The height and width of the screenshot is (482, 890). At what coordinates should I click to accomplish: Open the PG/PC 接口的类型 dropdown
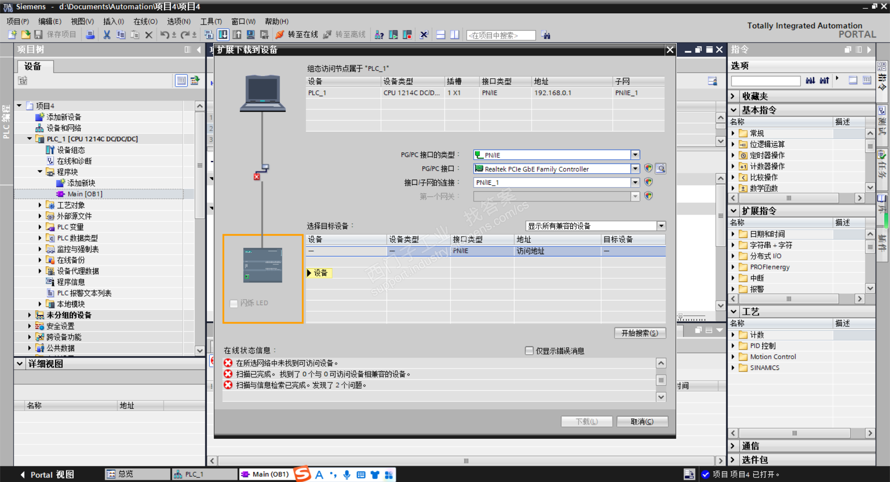pos(635,155)
